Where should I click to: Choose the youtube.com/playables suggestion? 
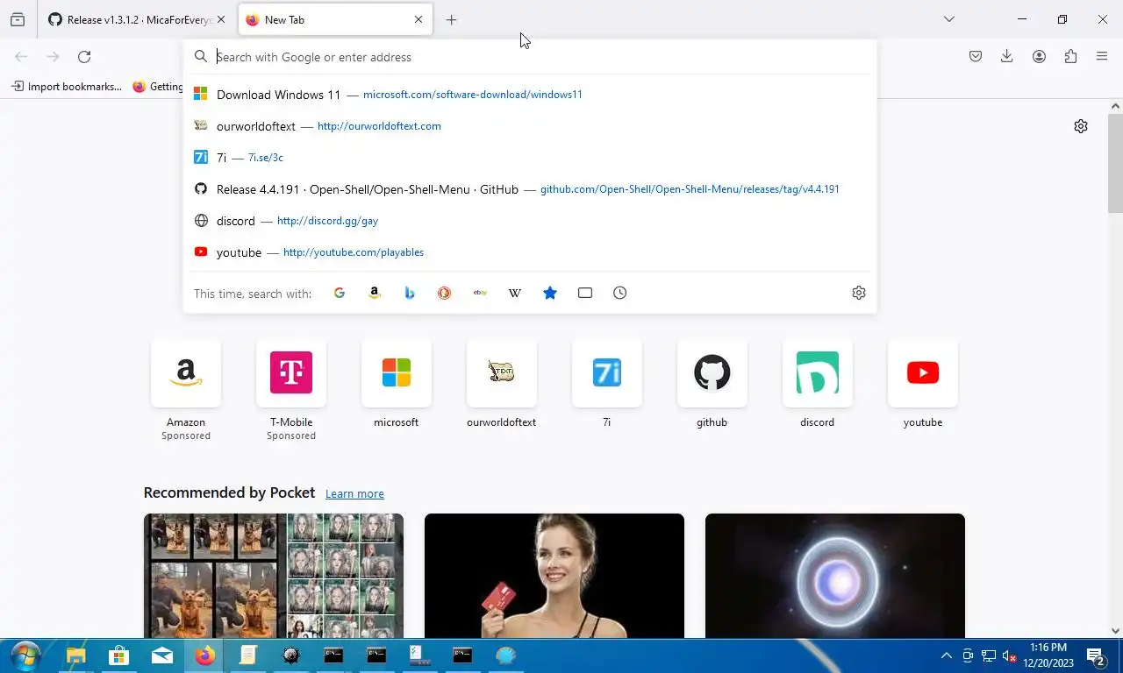(530, 252)
